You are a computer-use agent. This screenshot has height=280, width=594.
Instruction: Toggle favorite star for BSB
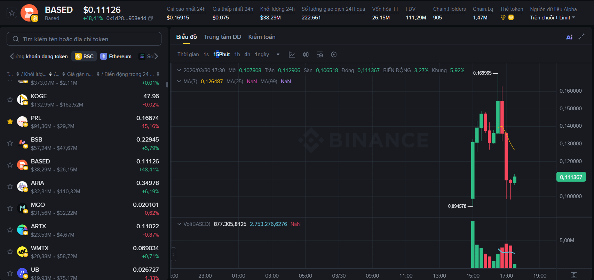pyautogui.click(x=10, y=143)
